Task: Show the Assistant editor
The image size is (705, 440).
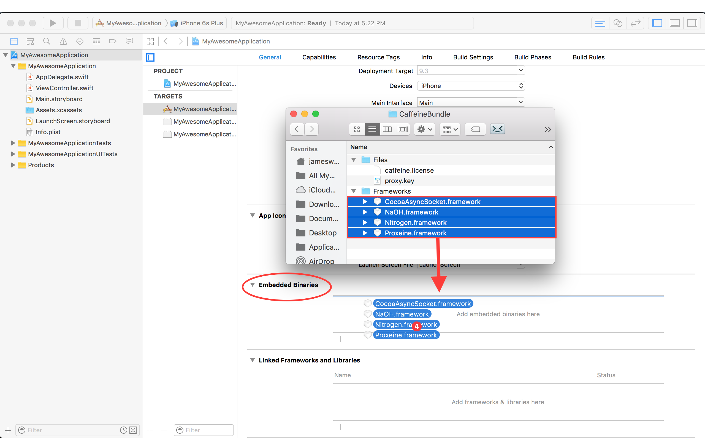Action: coord(618,23)
